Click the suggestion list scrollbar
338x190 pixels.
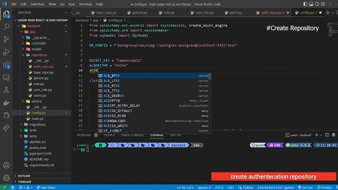(210, 76)
